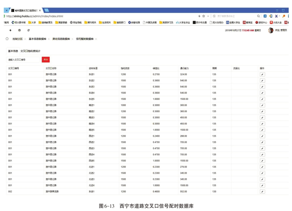This screenshot has width=292, height=211.
Task: Close the 信号配时数据库 tab
Action: point(96,39)
